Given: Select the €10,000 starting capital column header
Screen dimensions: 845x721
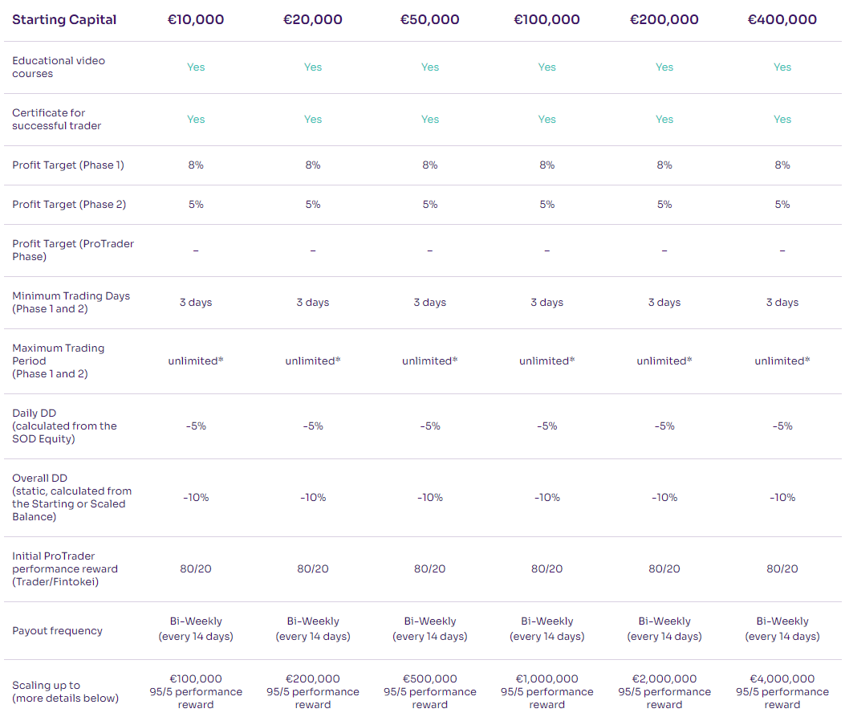Looking at the screenshot, I should pyautogui.click(x=196, y=19).
